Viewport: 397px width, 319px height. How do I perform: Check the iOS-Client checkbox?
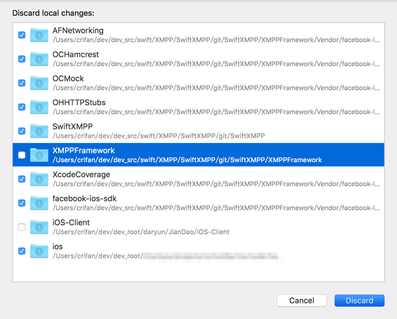[22, 227]
